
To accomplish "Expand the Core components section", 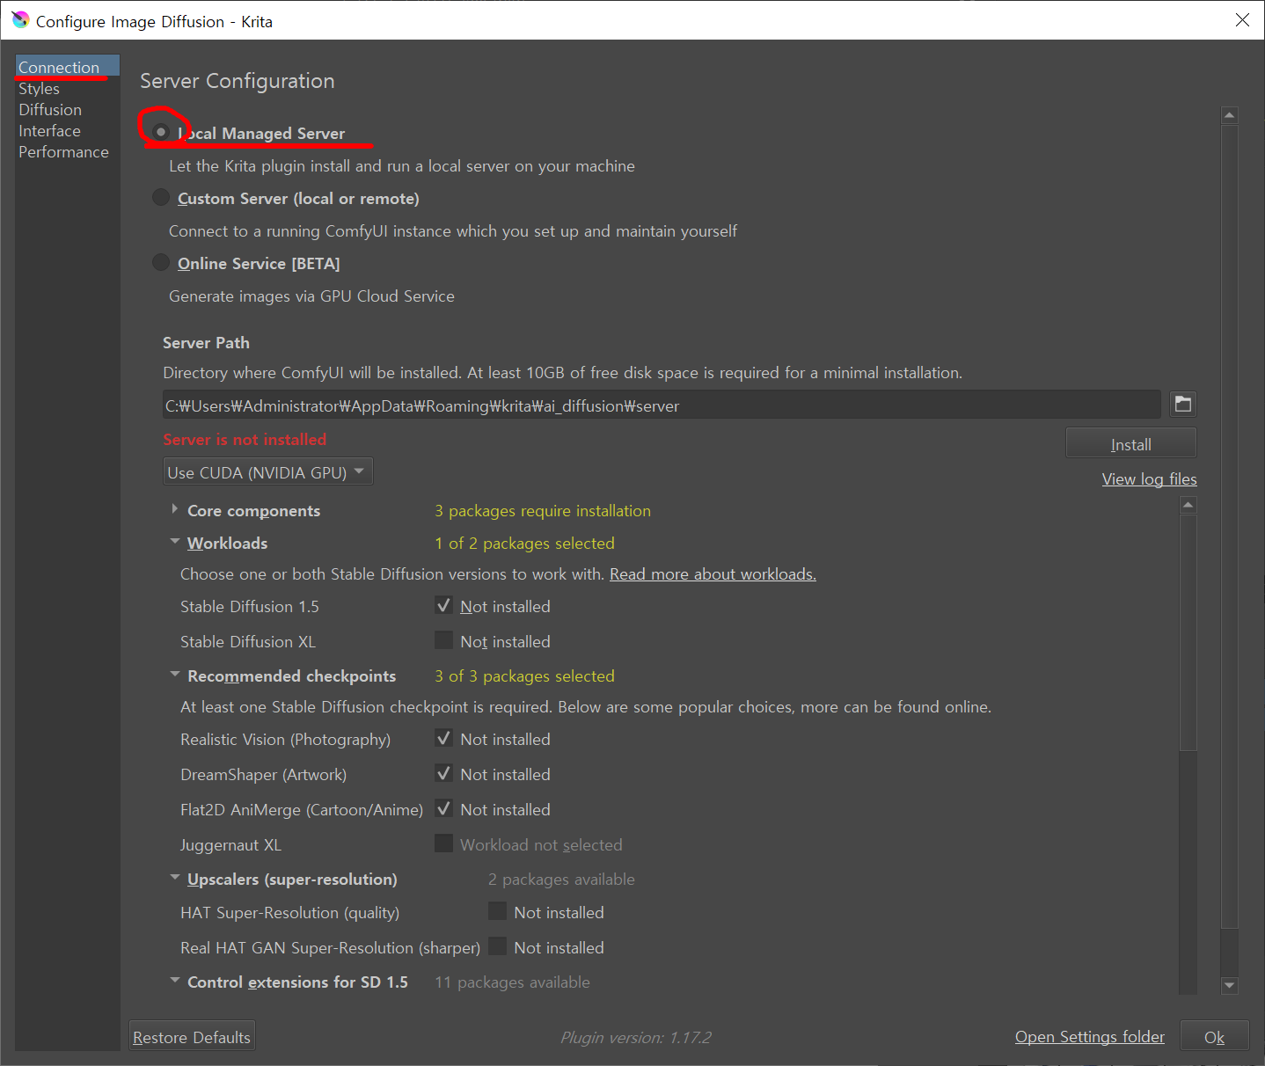I will [175, 509].
